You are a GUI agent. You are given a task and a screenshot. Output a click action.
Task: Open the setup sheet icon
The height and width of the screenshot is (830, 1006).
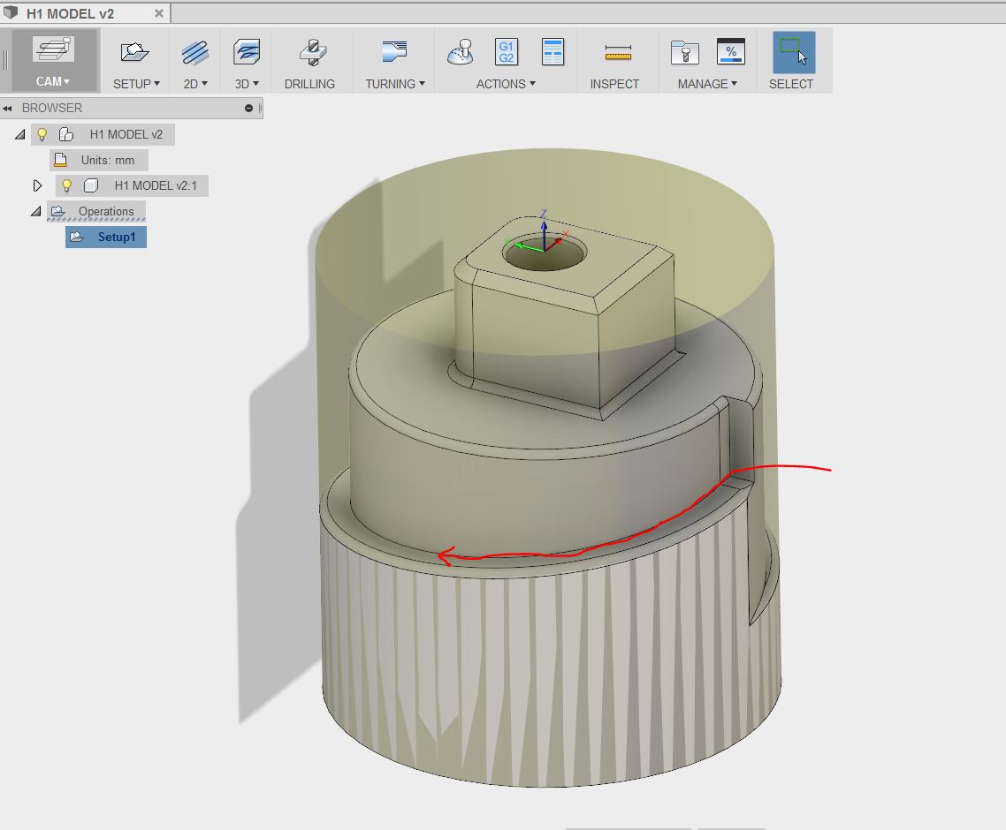click(x=553, y=53)
